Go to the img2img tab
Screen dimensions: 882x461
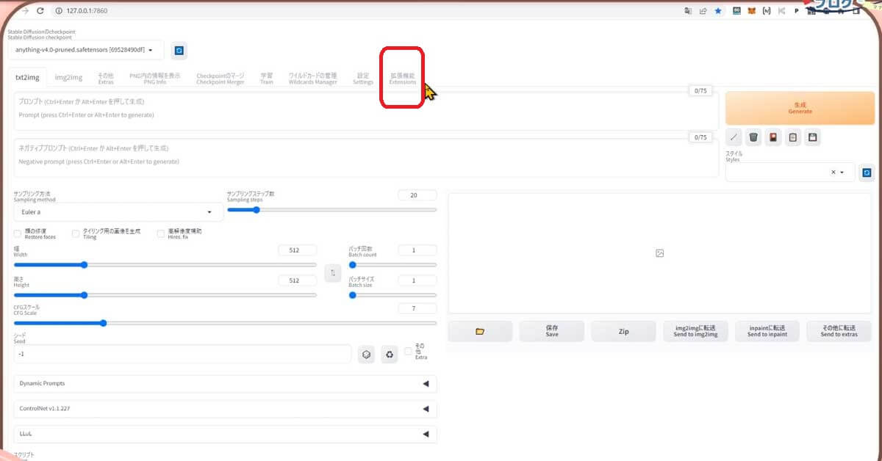(68, 78)
